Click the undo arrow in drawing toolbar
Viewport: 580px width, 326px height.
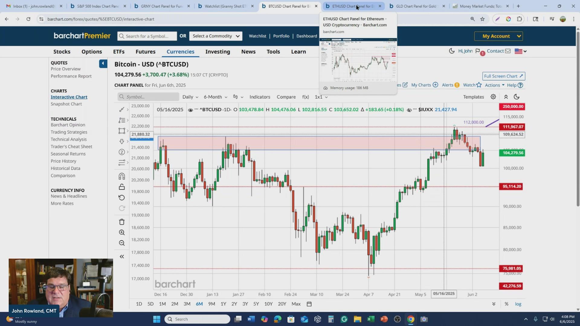click(x=122, y=198)
